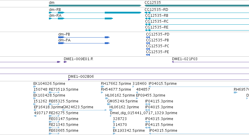
Task: Select EST 328723
Action: (x=120, y=119)
